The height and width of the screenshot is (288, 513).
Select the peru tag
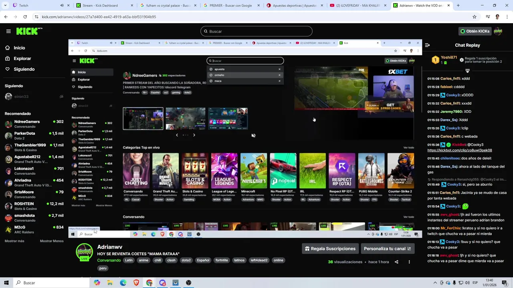(103, 268)
